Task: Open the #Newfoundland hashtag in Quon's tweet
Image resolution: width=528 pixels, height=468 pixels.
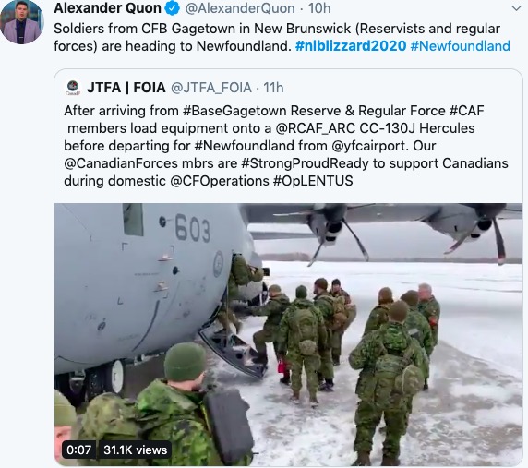Action: pos(460,46)
